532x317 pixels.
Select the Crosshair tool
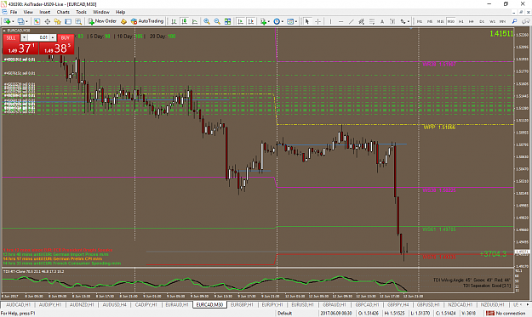317,21
